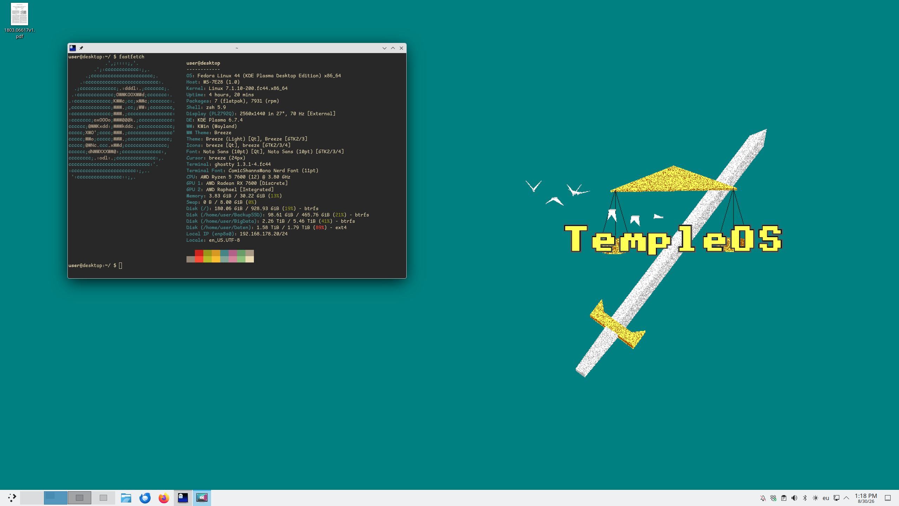Click the Peek at Desktop button

pyautogui.click(x=888, y=498)
